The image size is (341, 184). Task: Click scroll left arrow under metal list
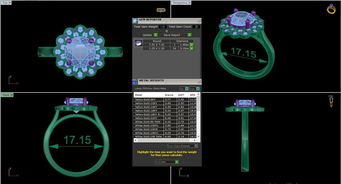pyautogui.click(x=136, y=140)
